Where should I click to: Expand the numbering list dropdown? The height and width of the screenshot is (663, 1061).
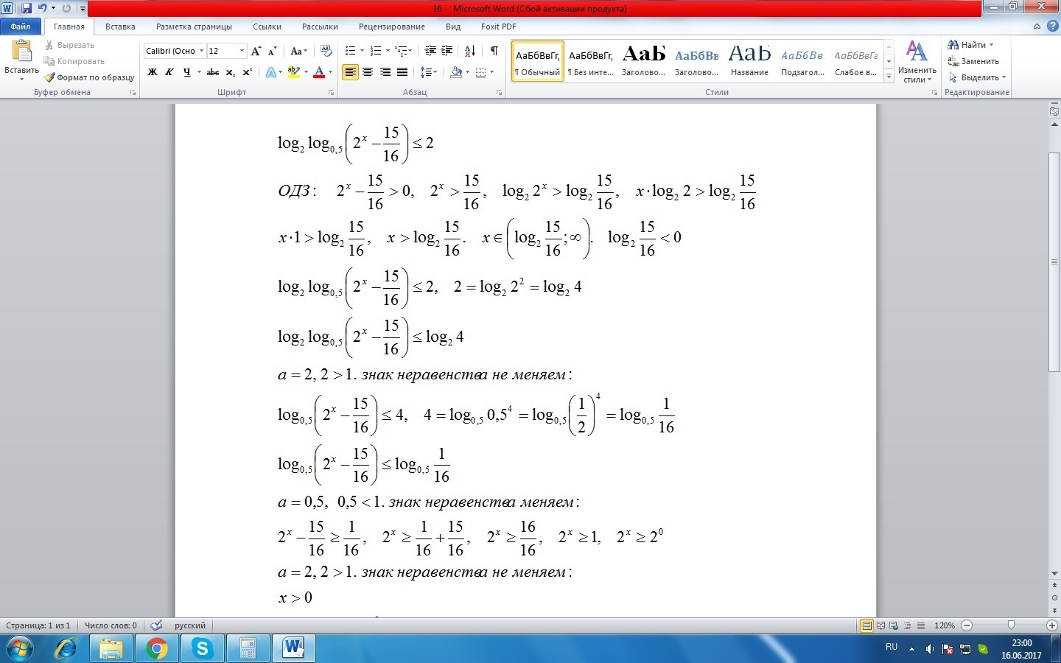(x=388, y=51)
